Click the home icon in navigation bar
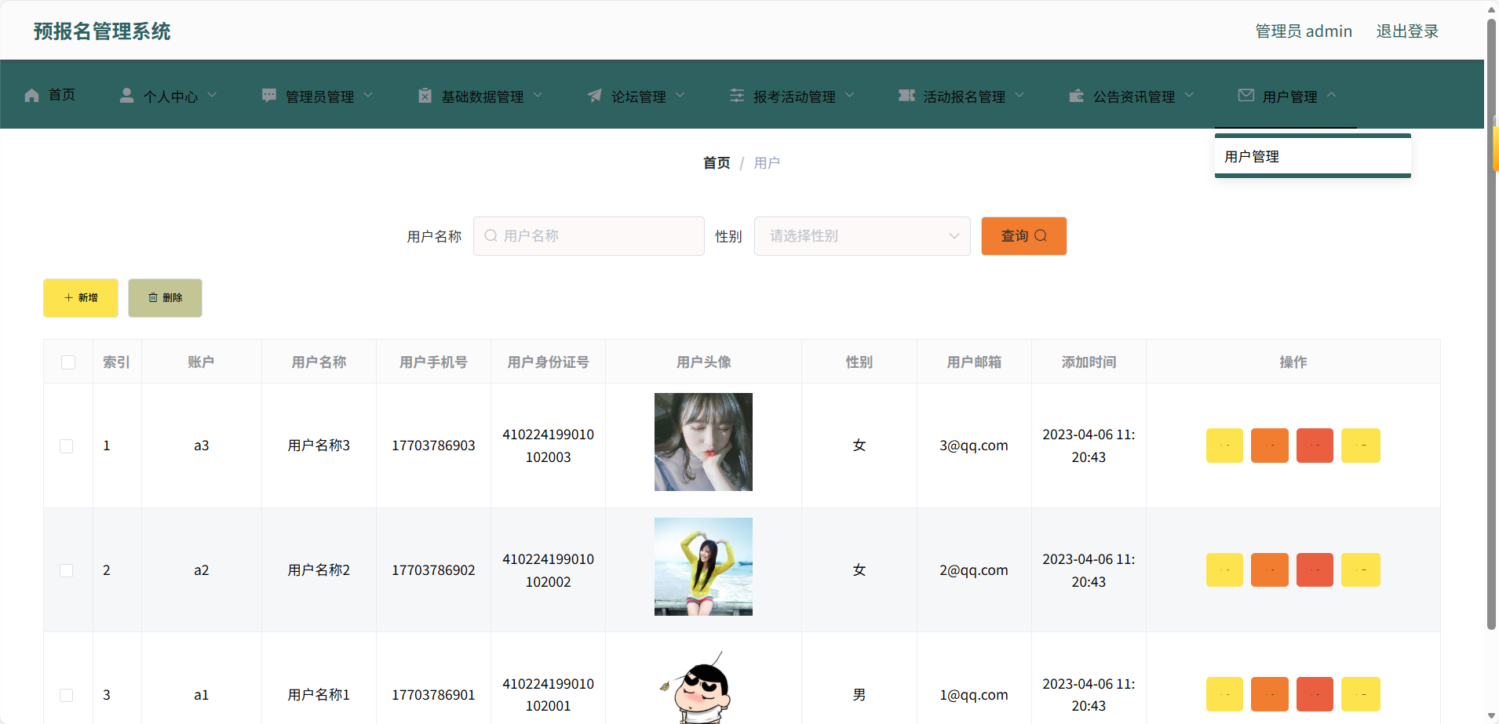Viewport: 1499px width, 724px height. pyautogui.click(x=31, y=96)
